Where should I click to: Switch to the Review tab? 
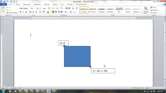(55, 4)
